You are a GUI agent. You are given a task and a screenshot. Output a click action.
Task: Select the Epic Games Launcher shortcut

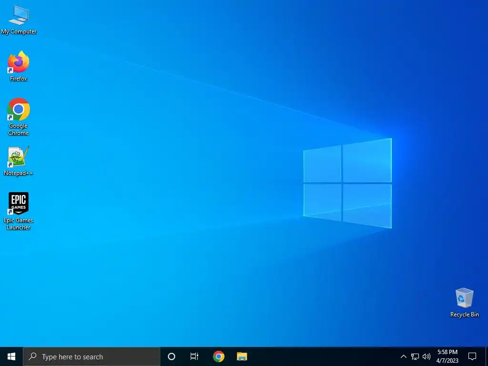click(19, 211)
